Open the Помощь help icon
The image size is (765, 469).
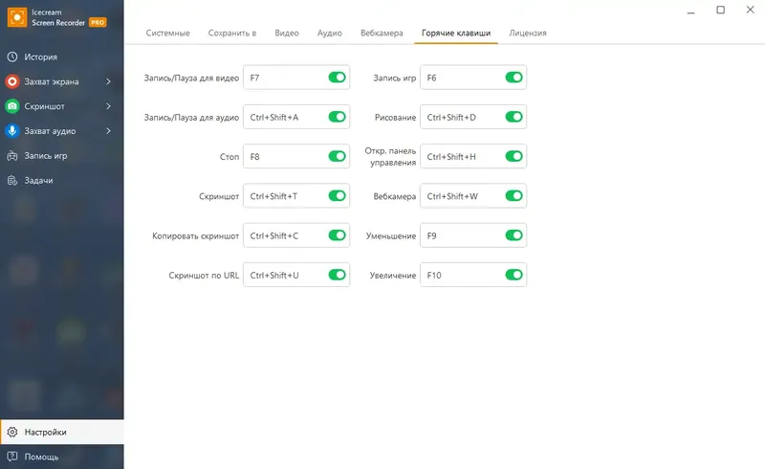point(13,457)
